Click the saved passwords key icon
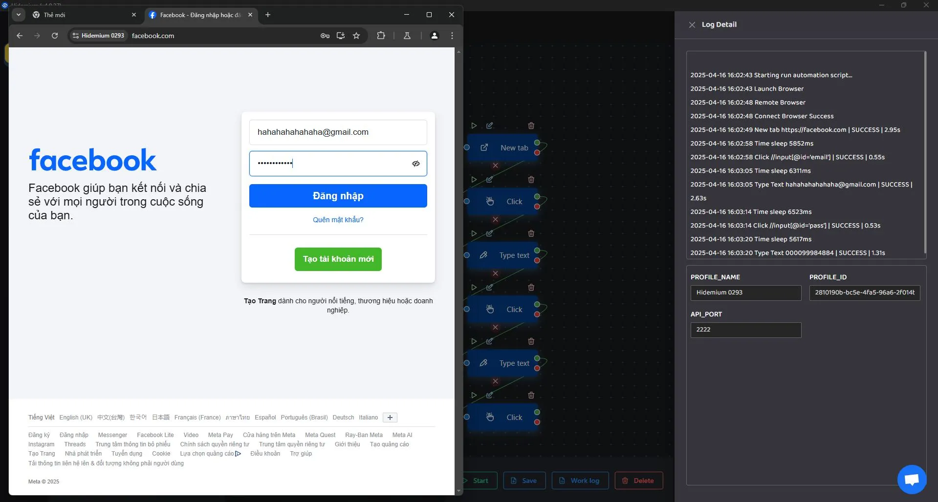This screenshot has height=502, width=938. [324, 36]
